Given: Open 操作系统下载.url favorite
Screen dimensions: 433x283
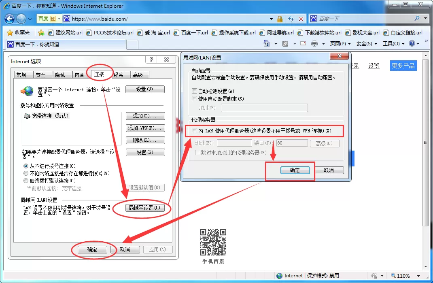Looking at the screenshot, I should click(x=233, y=33).
